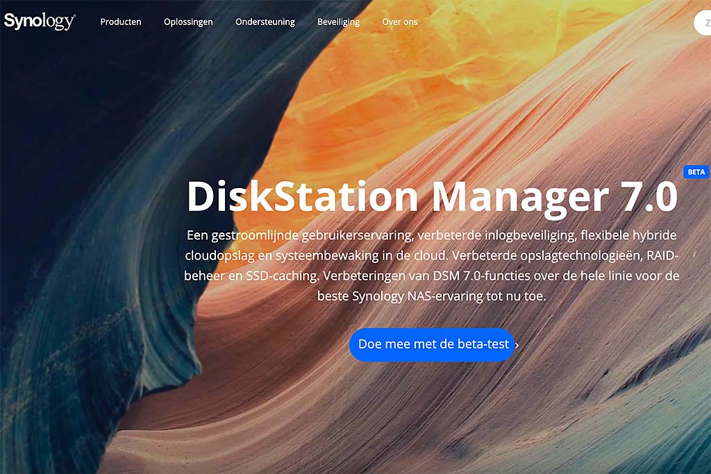Click the Doe mee met de beta-test button
This screenshot has height=474, width=711.
click(x=432, y=344)
